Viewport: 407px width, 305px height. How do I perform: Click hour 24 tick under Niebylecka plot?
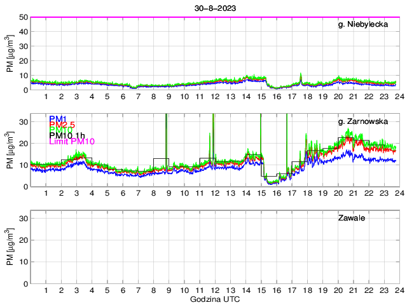point(399,97)
